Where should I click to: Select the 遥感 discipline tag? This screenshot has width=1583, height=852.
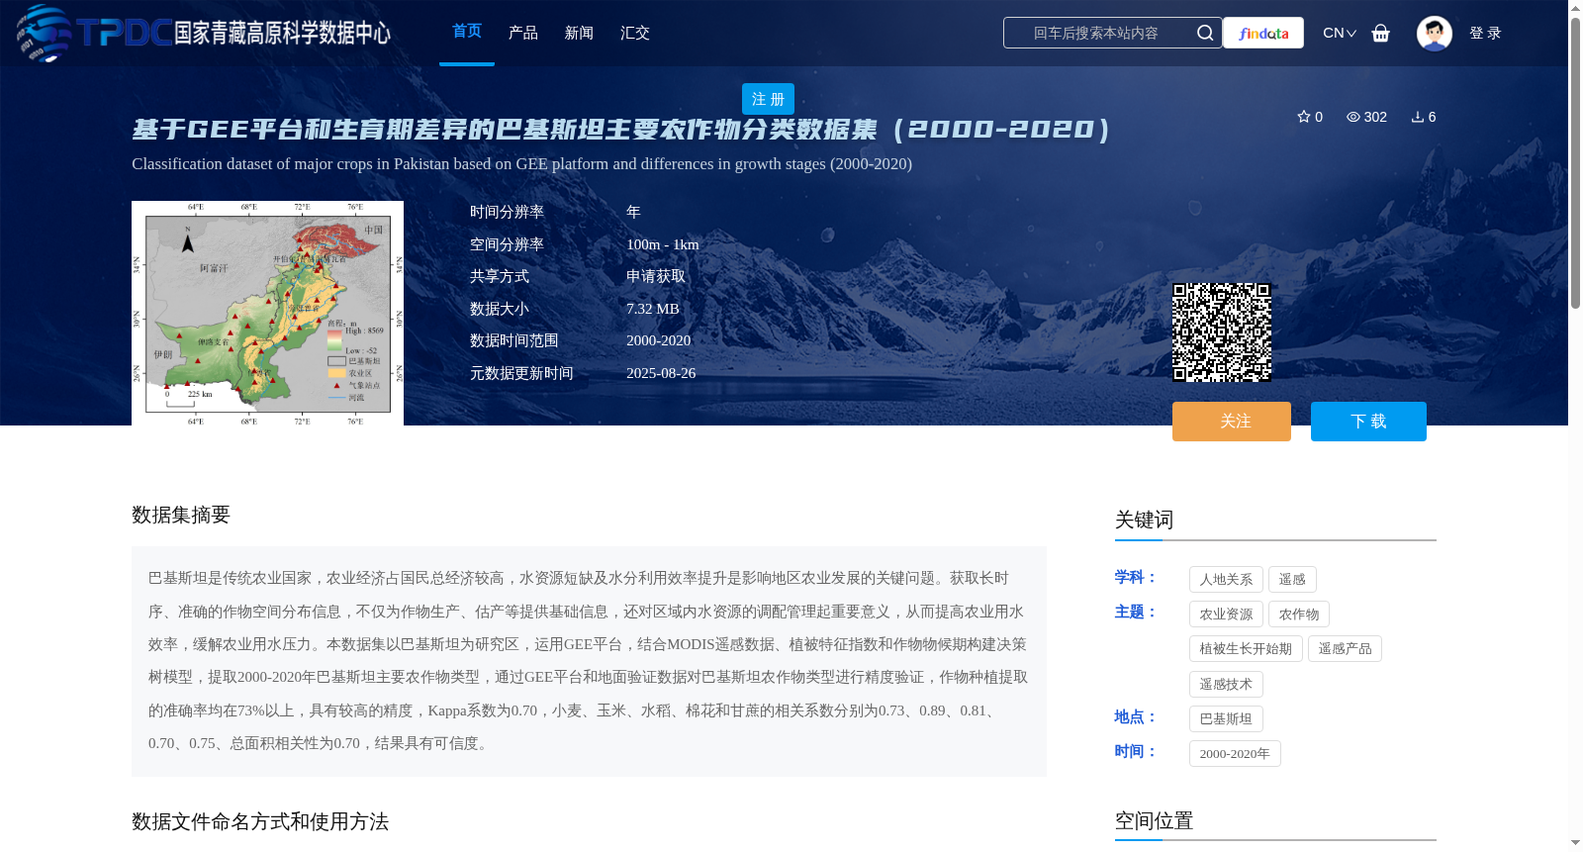coord(1292,579)
